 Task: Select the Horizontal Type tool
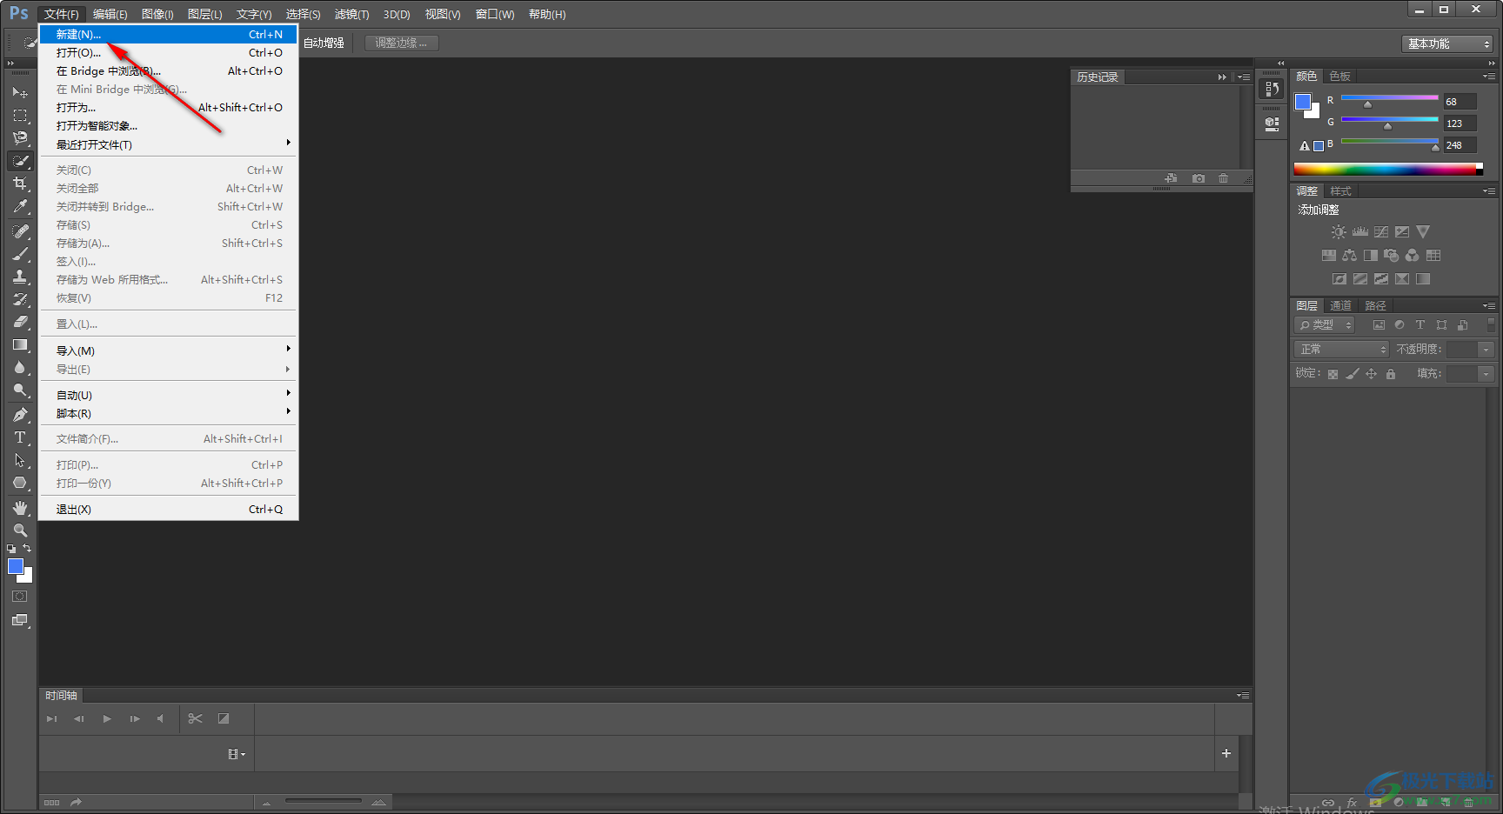[x=20, y=437]
